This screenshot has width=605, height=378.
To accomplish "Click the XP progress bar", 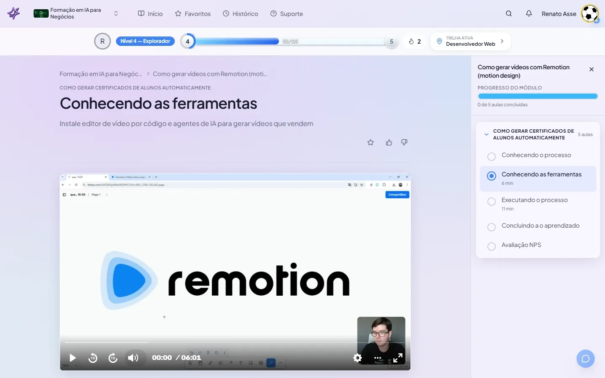I will (x=290, y=41).
